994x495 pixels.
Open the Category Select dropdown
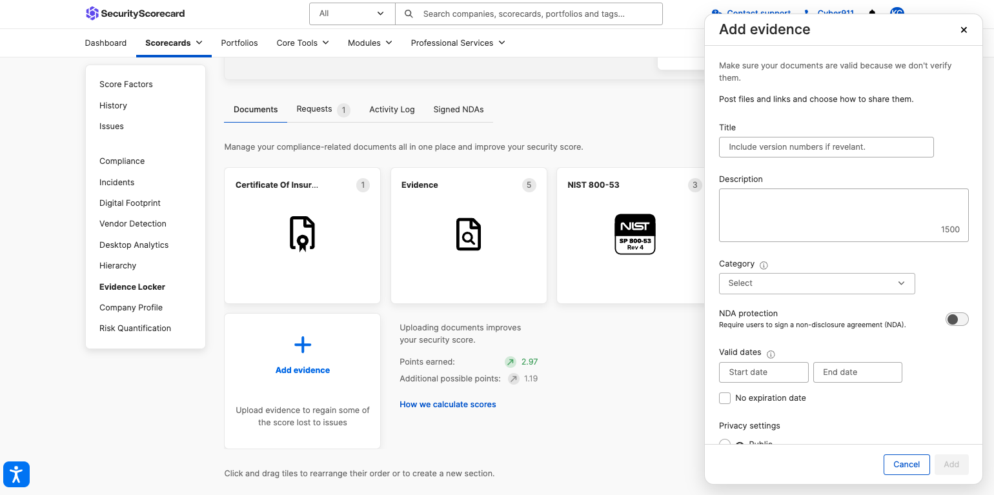click(x=817, y=283)
